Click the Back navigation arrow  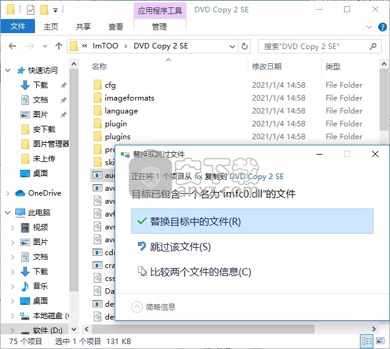[x=12, y=46]
